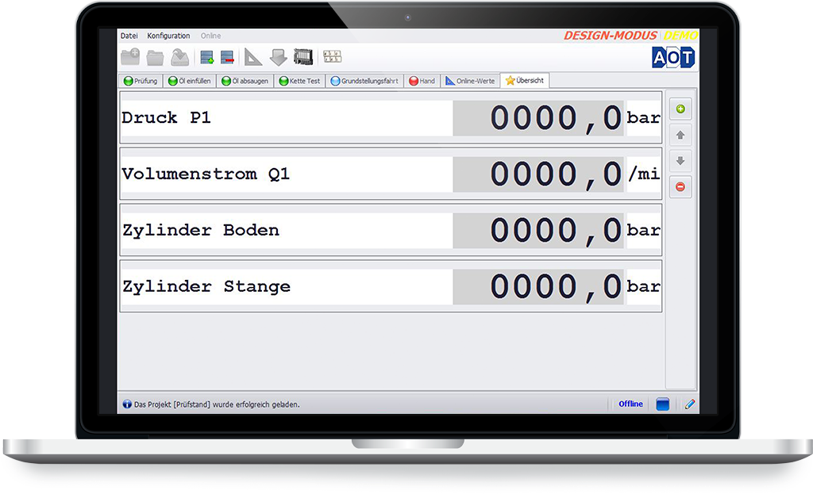
Task: Click the AOT logo
Action: pyautogui.click(x=673, y=57)
